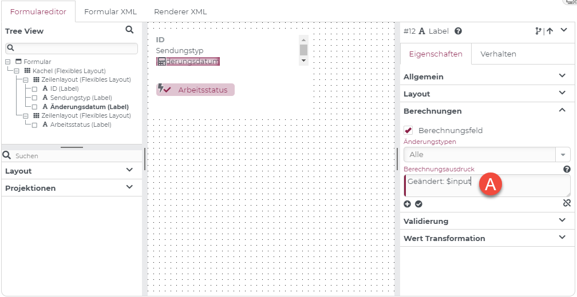Click into the Berechnungsausdruck text field
This screenshot has height=297, width=577.
coord(487,186)
